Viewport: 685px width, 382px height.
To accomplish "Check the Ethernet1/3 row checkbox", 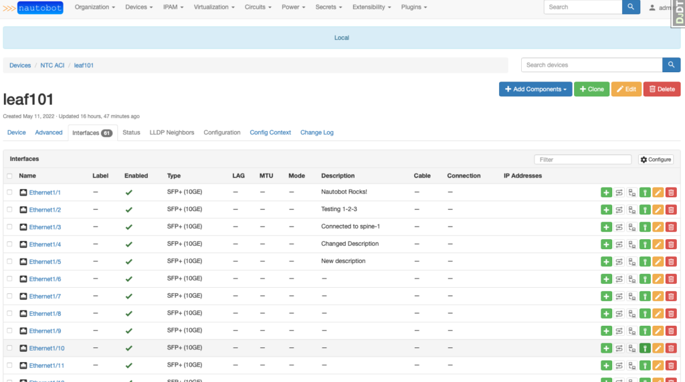I will pyautogui.click(x=9, y=227).
